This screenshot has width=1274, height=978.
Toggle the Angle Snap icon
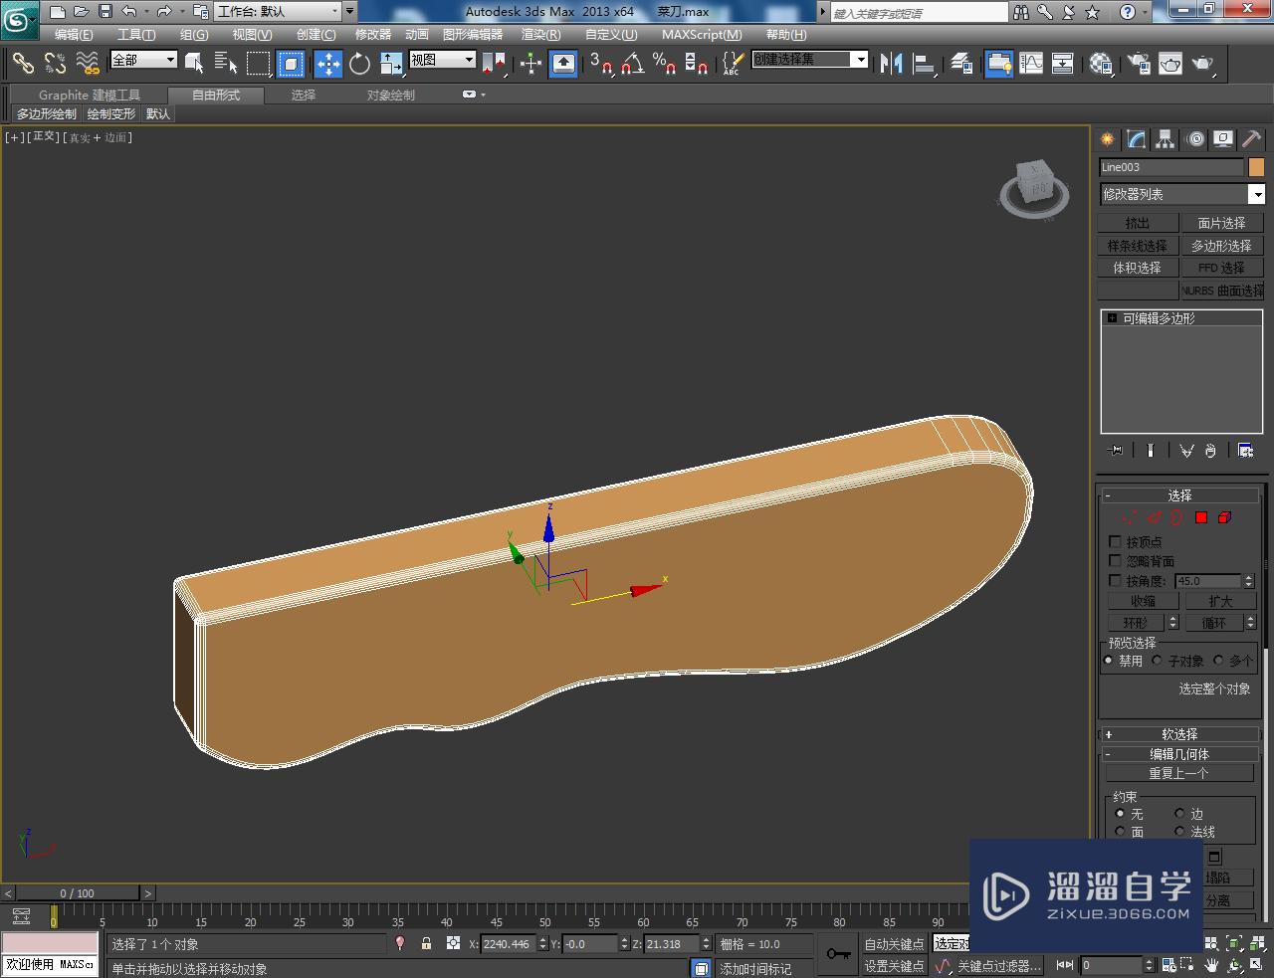click(632, 64)
